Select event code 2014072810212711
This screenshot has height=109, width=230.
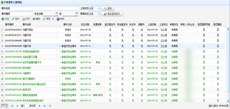[x=13, y=35]
